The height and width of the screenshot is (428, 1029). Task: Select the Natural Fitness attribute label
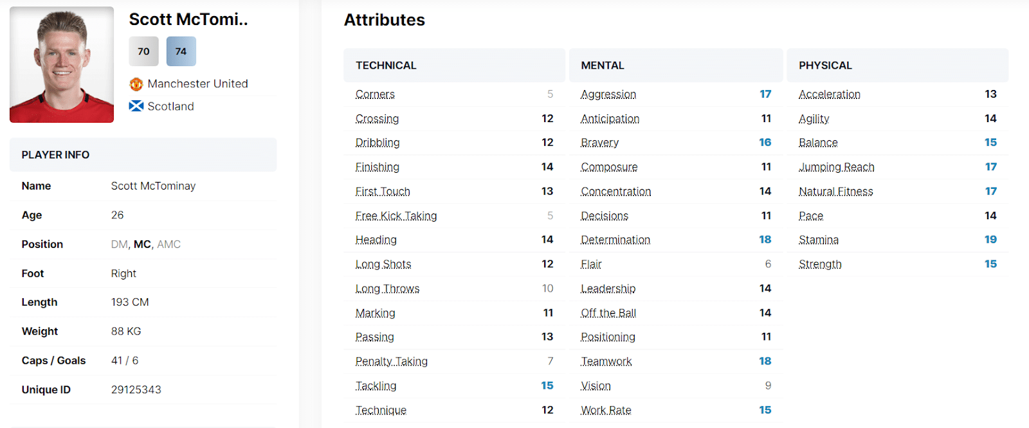[x=835, y=192]
